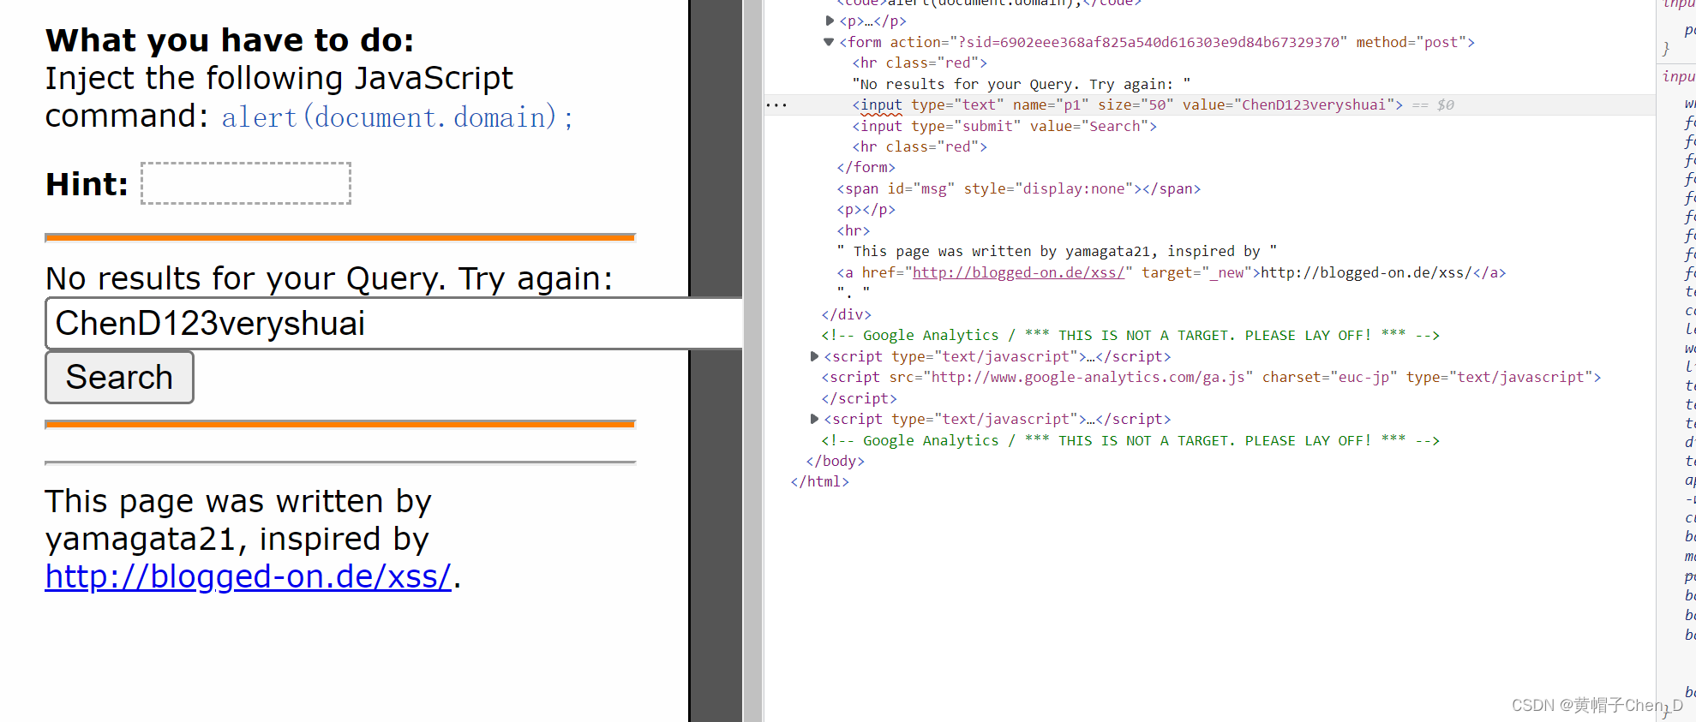Click the closing body tag line
The height and width of the screenshot is (722, 1696).
click(835, 461)
